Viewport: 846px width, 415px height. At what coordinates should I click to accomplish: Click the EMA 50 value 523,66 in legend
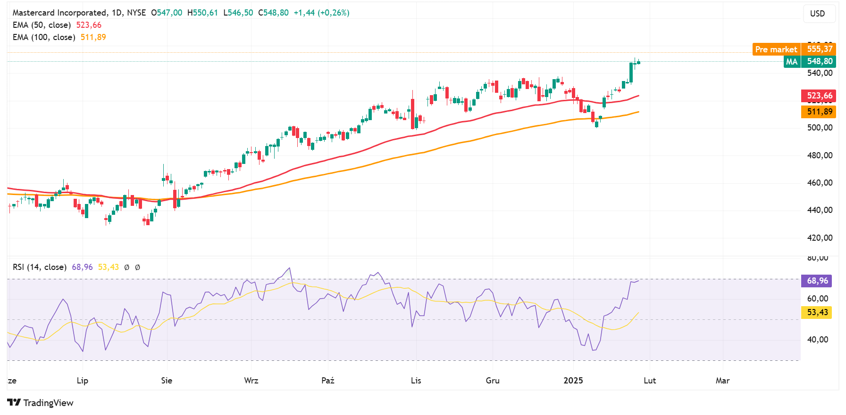(89, 25)
